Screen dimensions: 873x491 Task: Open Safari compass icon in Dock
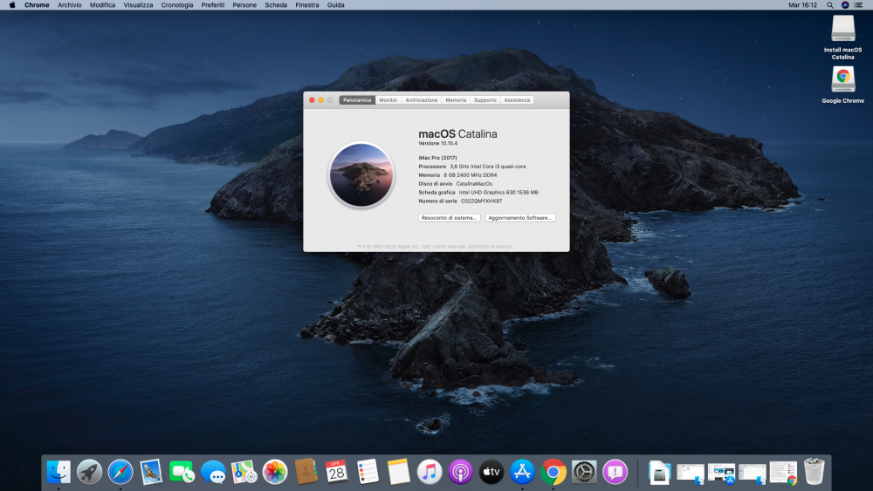tap(120, 472)
